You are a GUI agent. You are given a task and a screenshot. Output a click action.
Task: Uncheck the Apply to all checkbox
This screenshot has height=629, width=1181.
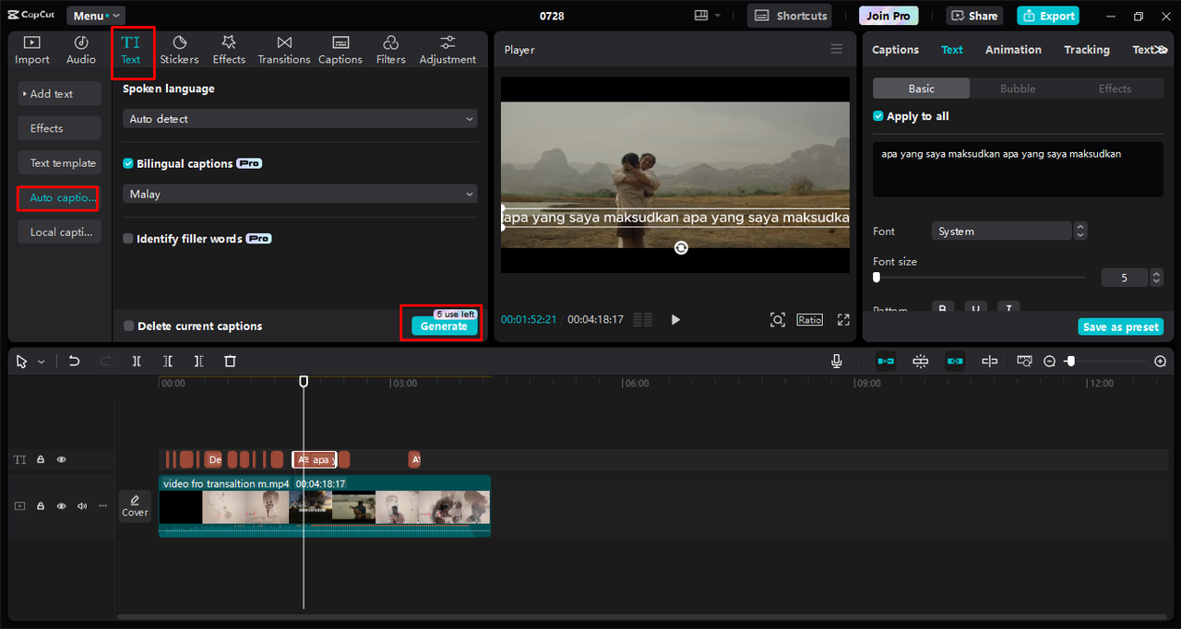click(x=878, y=116)
